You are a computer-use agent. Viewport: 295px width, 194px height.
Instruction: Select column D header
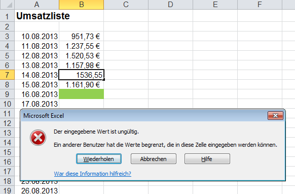click(x=170, y=5)
